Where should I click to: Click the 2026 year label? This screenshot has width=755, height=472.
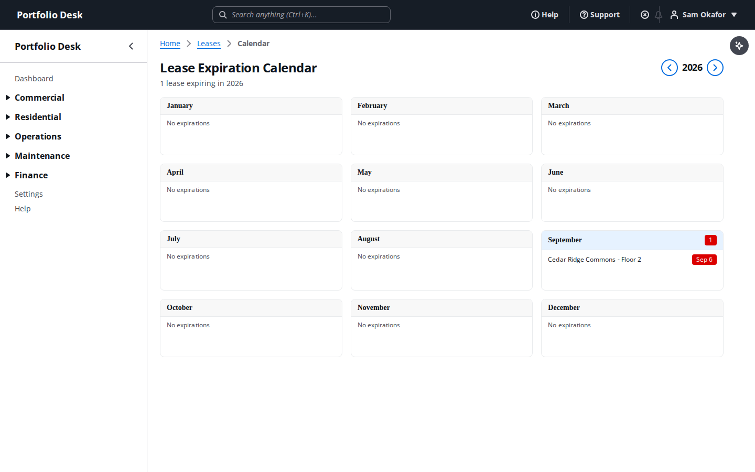(x=692, y=68)
